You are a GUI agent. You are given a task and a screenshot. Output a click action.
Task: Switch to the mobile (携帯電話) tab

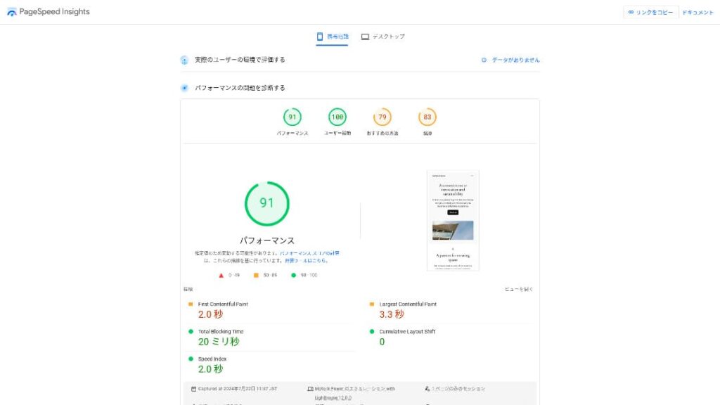[x=332, y=37]
